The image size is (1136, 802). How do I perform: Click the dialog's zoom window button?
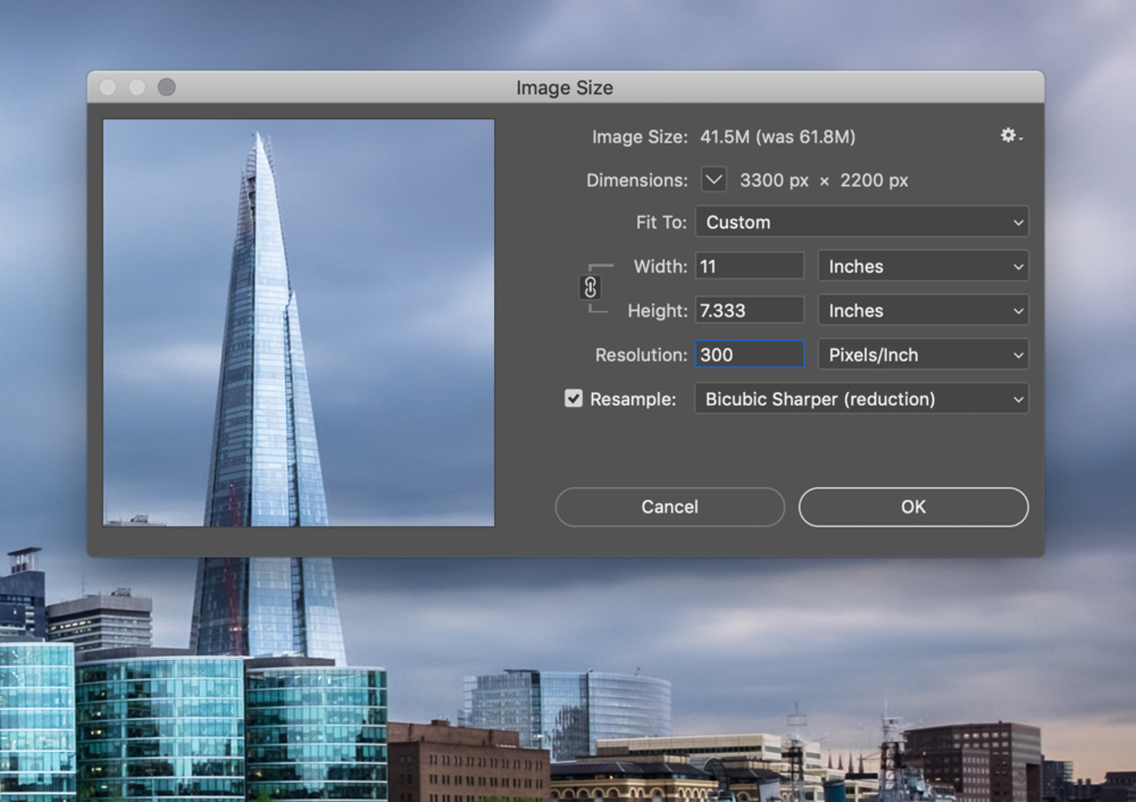click(x=167, y=88)
